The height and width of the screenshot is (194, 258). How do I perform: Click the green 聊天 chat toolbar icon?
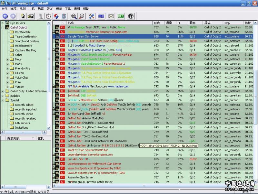(121, 16)
